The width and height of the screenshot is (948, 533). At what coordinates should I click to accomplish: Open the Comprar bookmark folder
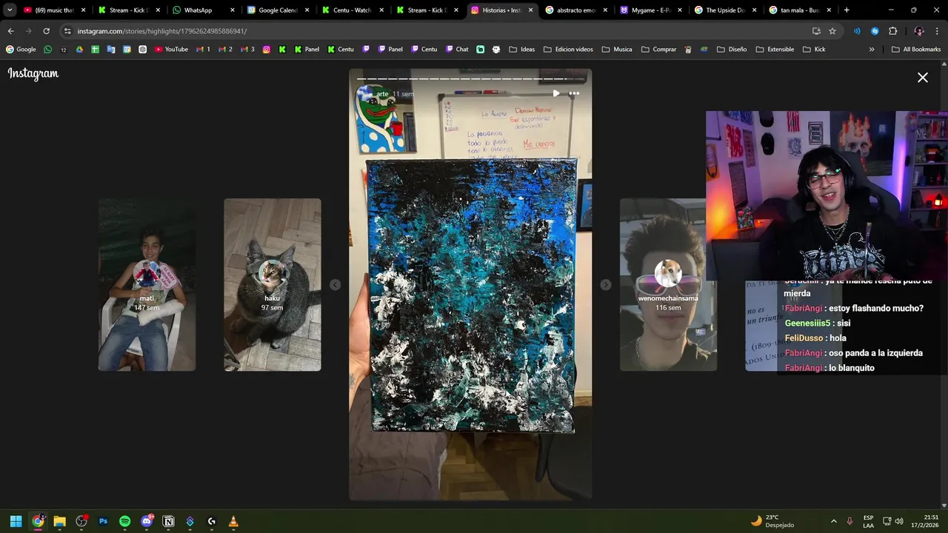click(658, 50)
